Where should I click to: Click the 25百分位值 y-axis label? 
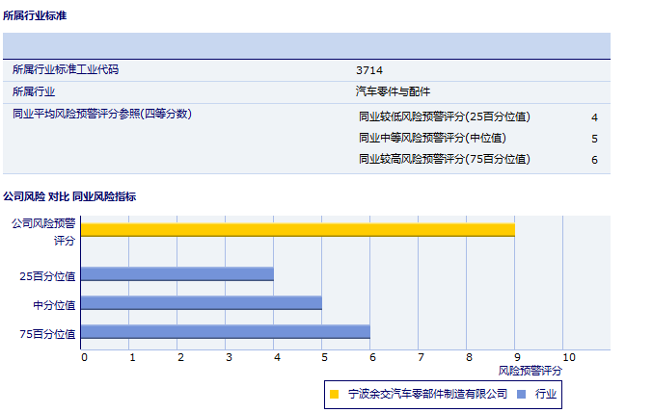tap(47, 275)
